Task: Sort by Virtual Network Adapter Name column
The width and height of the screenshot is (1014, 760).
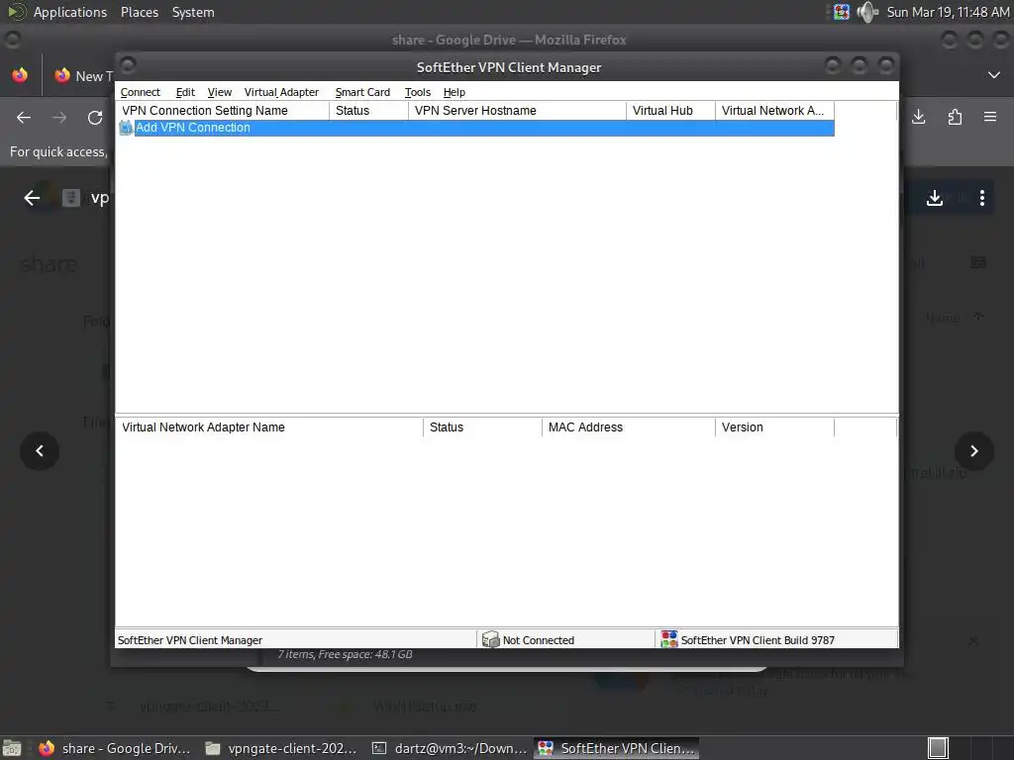Action: tap(269, 427)
